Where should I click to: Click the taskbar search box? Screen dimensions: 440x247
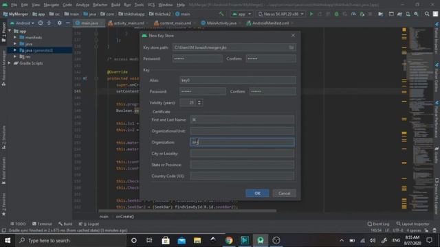tap(71, 240)
